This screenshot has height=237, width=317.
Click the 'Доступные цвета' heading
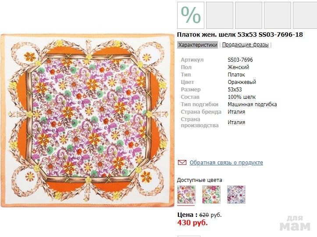click(x=199, y=180)
